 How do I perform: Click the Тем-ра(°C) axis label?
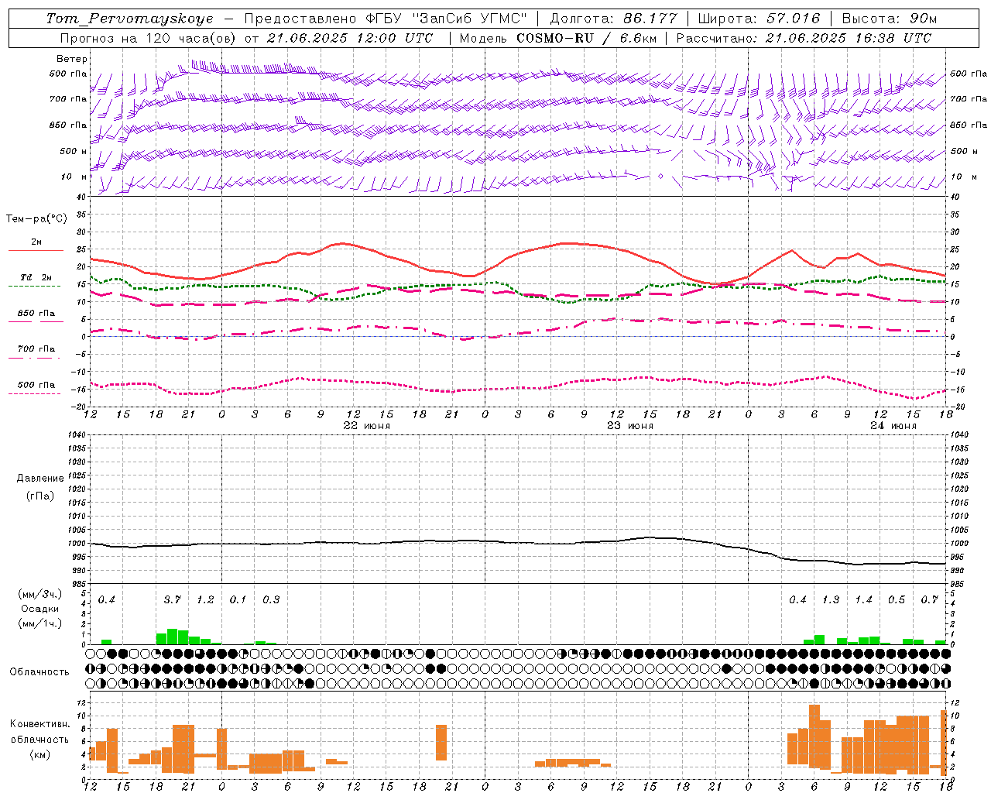point(37,219)
